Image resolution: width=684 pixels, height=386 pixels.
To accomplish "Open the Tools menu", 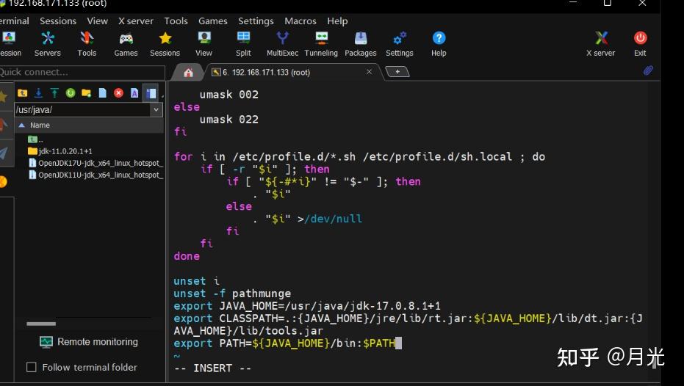I will tap(176, 21).
